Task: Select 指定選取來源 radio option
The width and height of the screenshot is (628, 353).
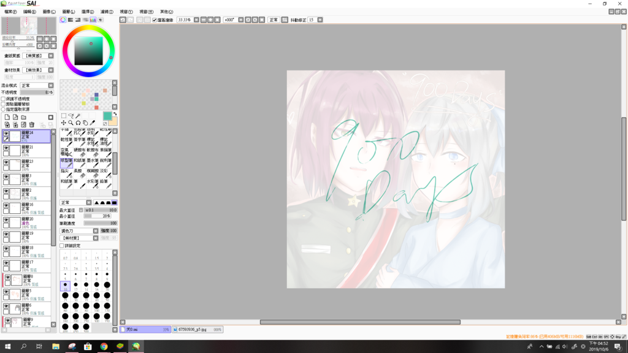Action: 3,109
